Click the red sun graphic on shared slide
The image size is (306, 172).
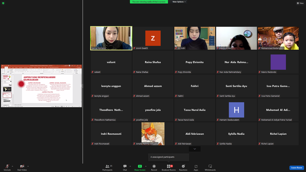[21, 84]
